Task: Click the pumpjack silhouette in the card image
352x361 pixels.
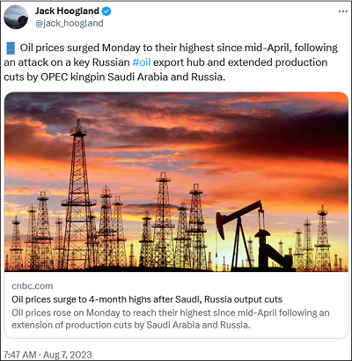Action: click(x=253, y=235)
